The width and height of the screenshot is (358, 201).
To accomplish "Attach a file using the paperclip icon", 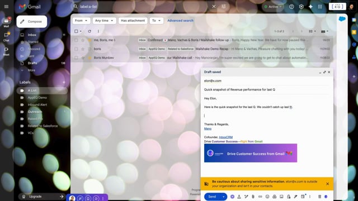I will 253,197.
